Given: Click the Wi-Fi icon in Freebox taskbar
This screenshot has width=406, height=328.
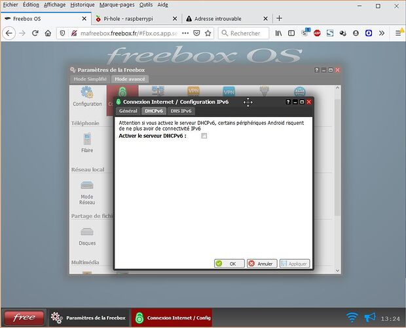Looking at the screenshot, I should 352,318.
